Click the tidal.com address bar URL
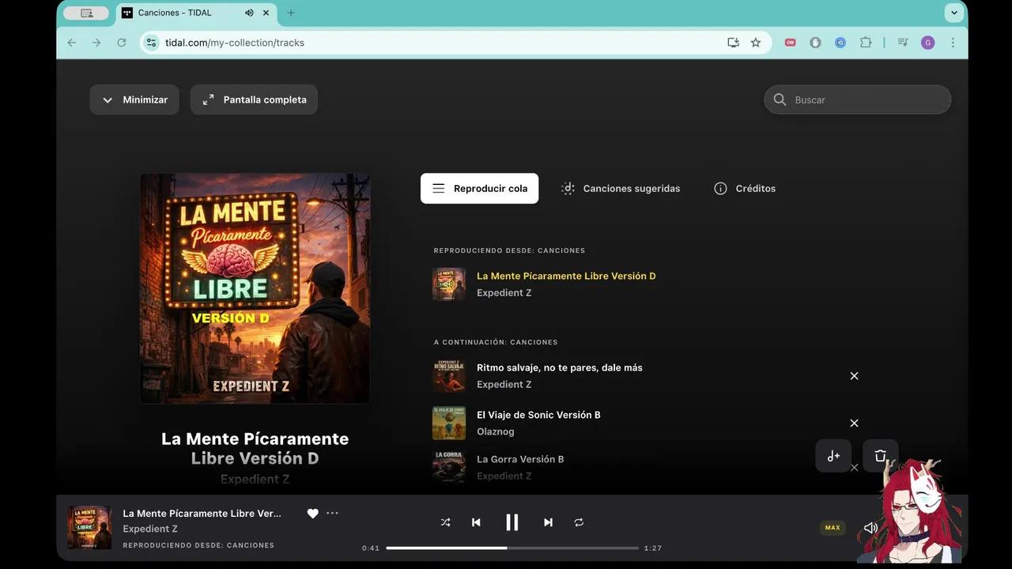The height and width of the screenshot is (569, 1012). (235, 43)
